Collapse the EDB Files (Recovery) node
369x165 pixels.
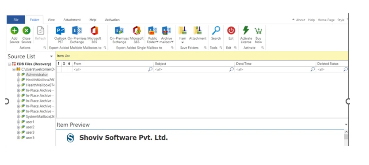9,64
